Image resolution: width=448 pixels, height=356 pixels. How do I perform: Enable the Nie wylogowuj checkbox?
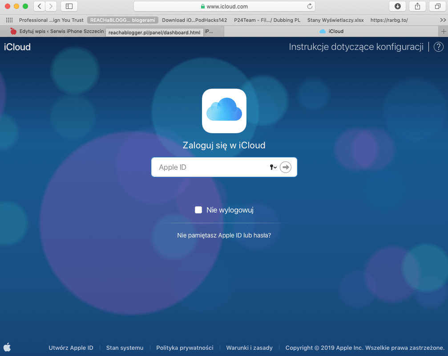coord(198,210)
